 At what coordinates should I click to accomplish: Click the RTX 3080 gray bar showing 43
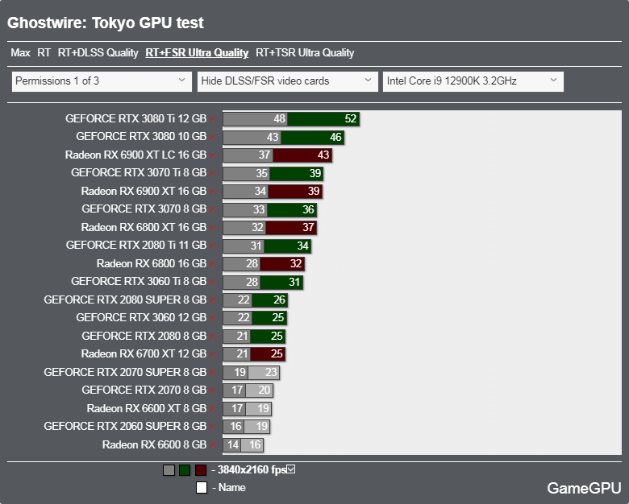click(x=252, y=138)
